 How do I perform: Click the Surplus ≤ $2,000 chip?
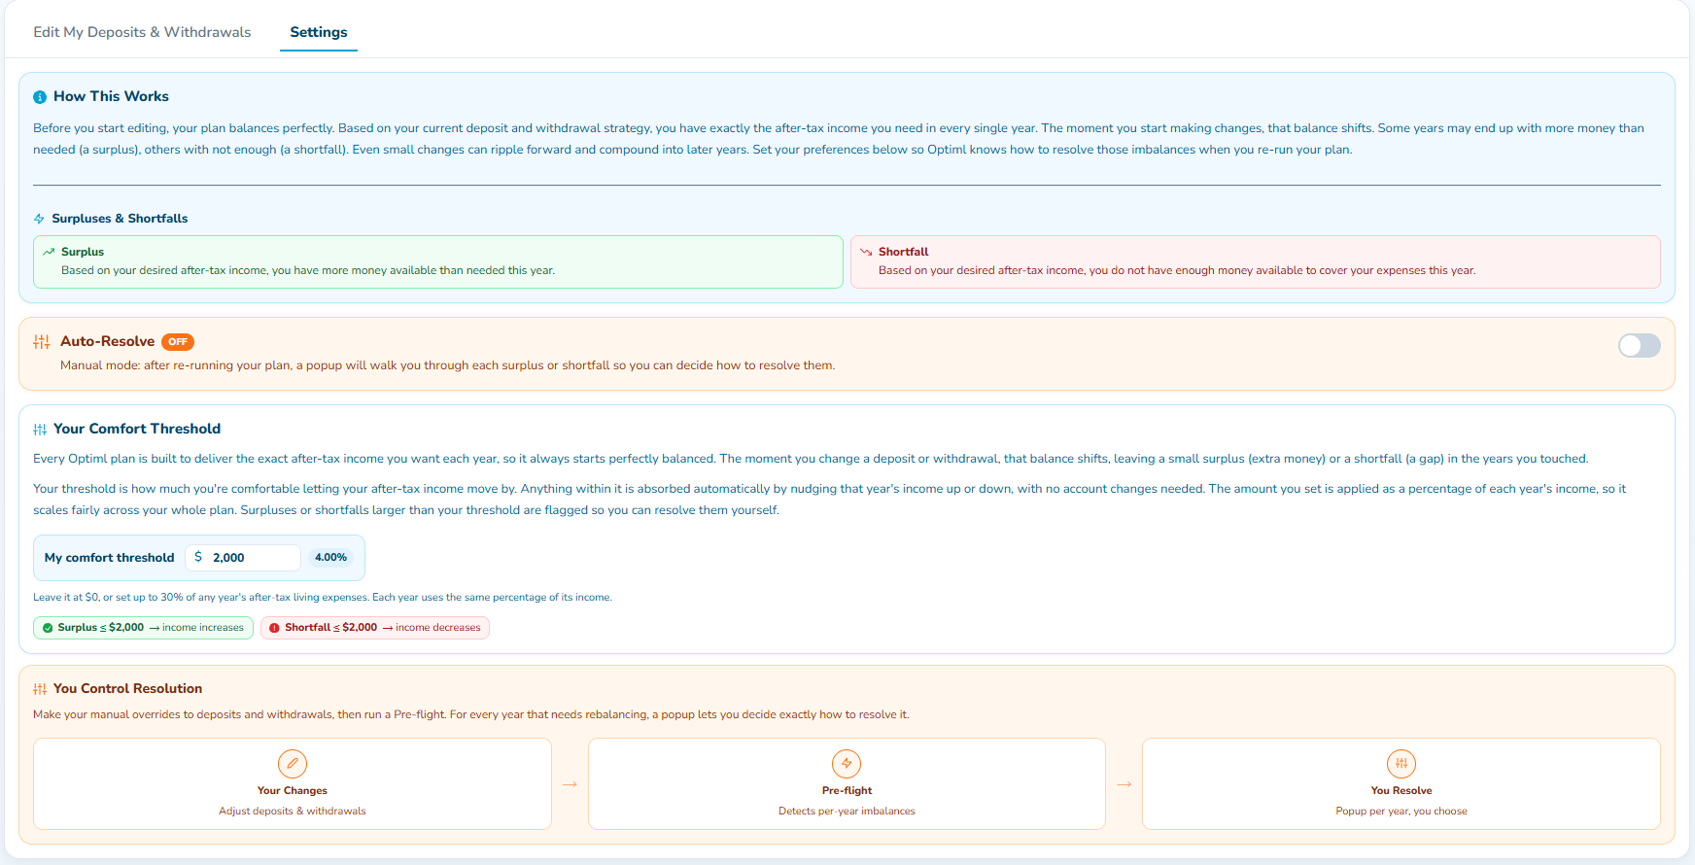144,628
